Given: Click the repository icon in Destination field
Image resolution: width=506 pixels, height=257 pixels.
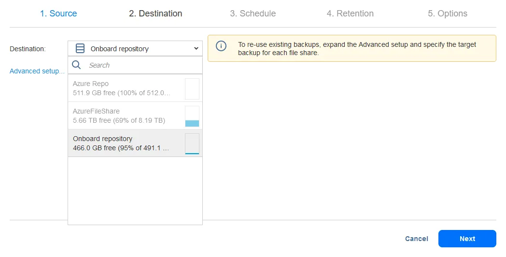Looking at the screenshot, I should pos(81,48).
